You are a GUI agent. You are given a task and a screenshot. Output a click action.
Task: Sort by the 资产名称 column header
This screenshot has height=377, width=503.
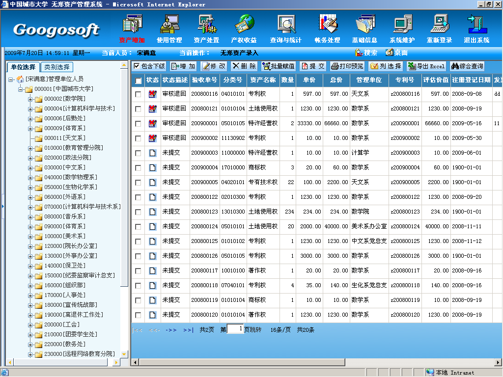(263, 80)
